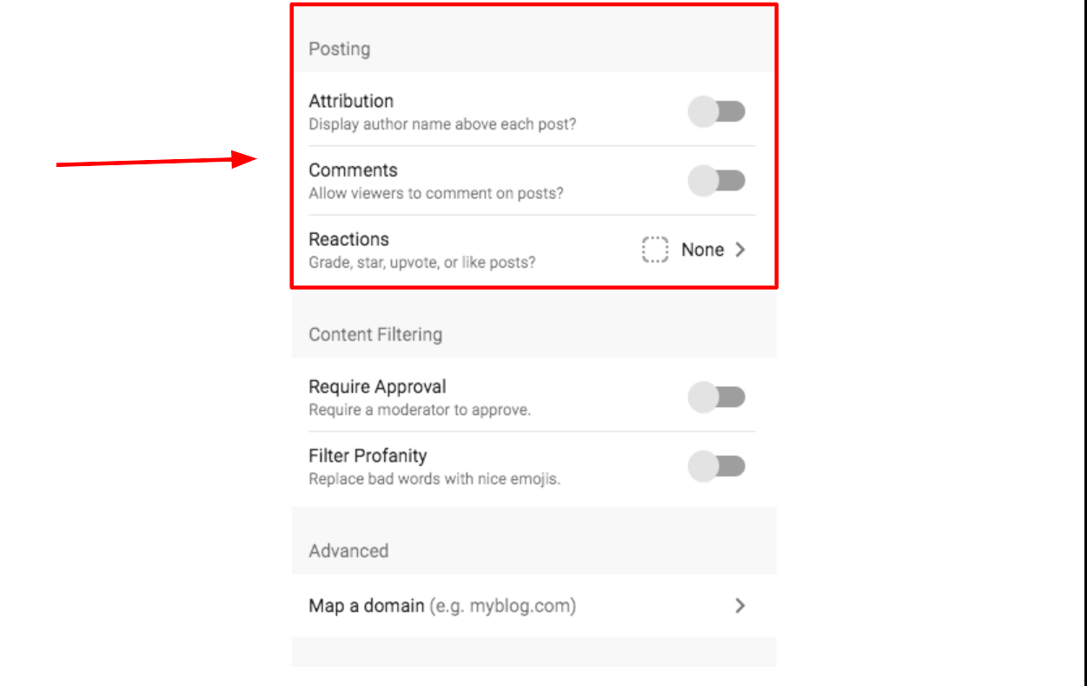This screenshot has height=686, width=1087.
Task: Click 'Display author name above each post?' description
Action: (x=442, y=124)
